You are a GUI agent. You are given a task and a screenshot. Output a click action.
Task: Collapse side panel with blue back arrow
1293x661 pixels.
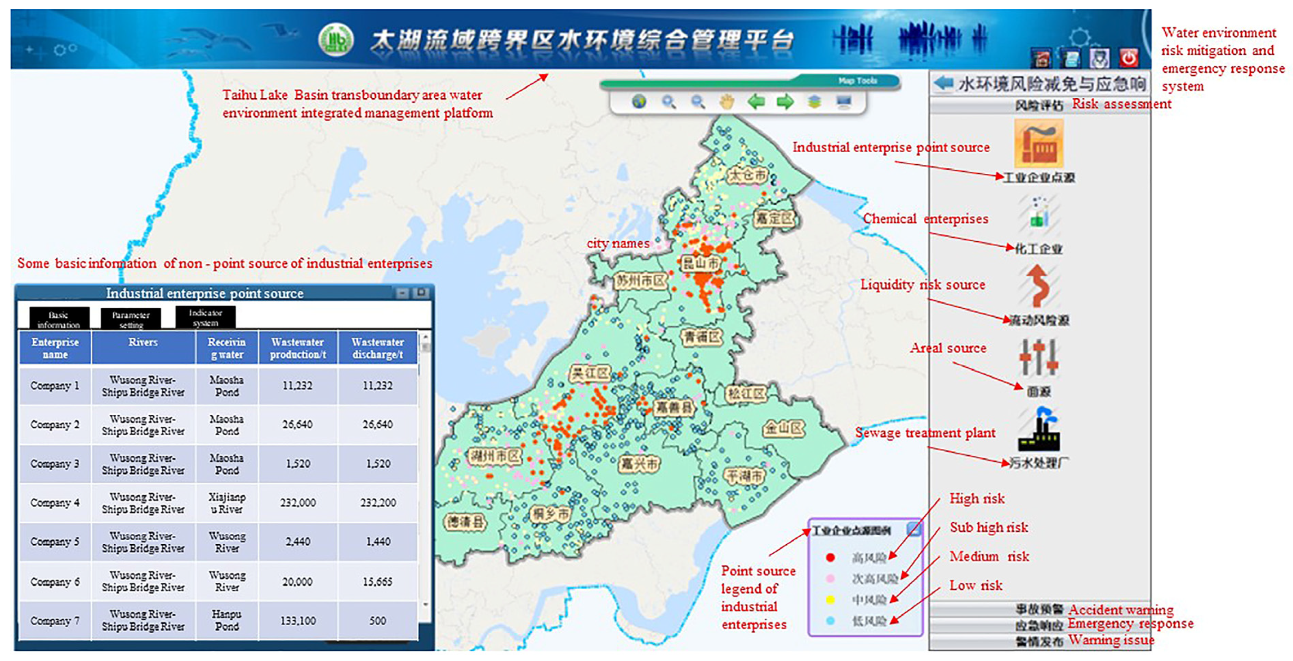tap(944, 83)
